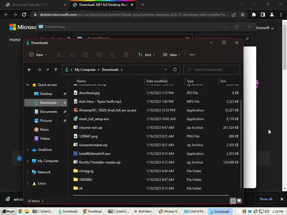Expand the My Computer tree node
This screenshot has height=215, width=287.
pos(28,161)
